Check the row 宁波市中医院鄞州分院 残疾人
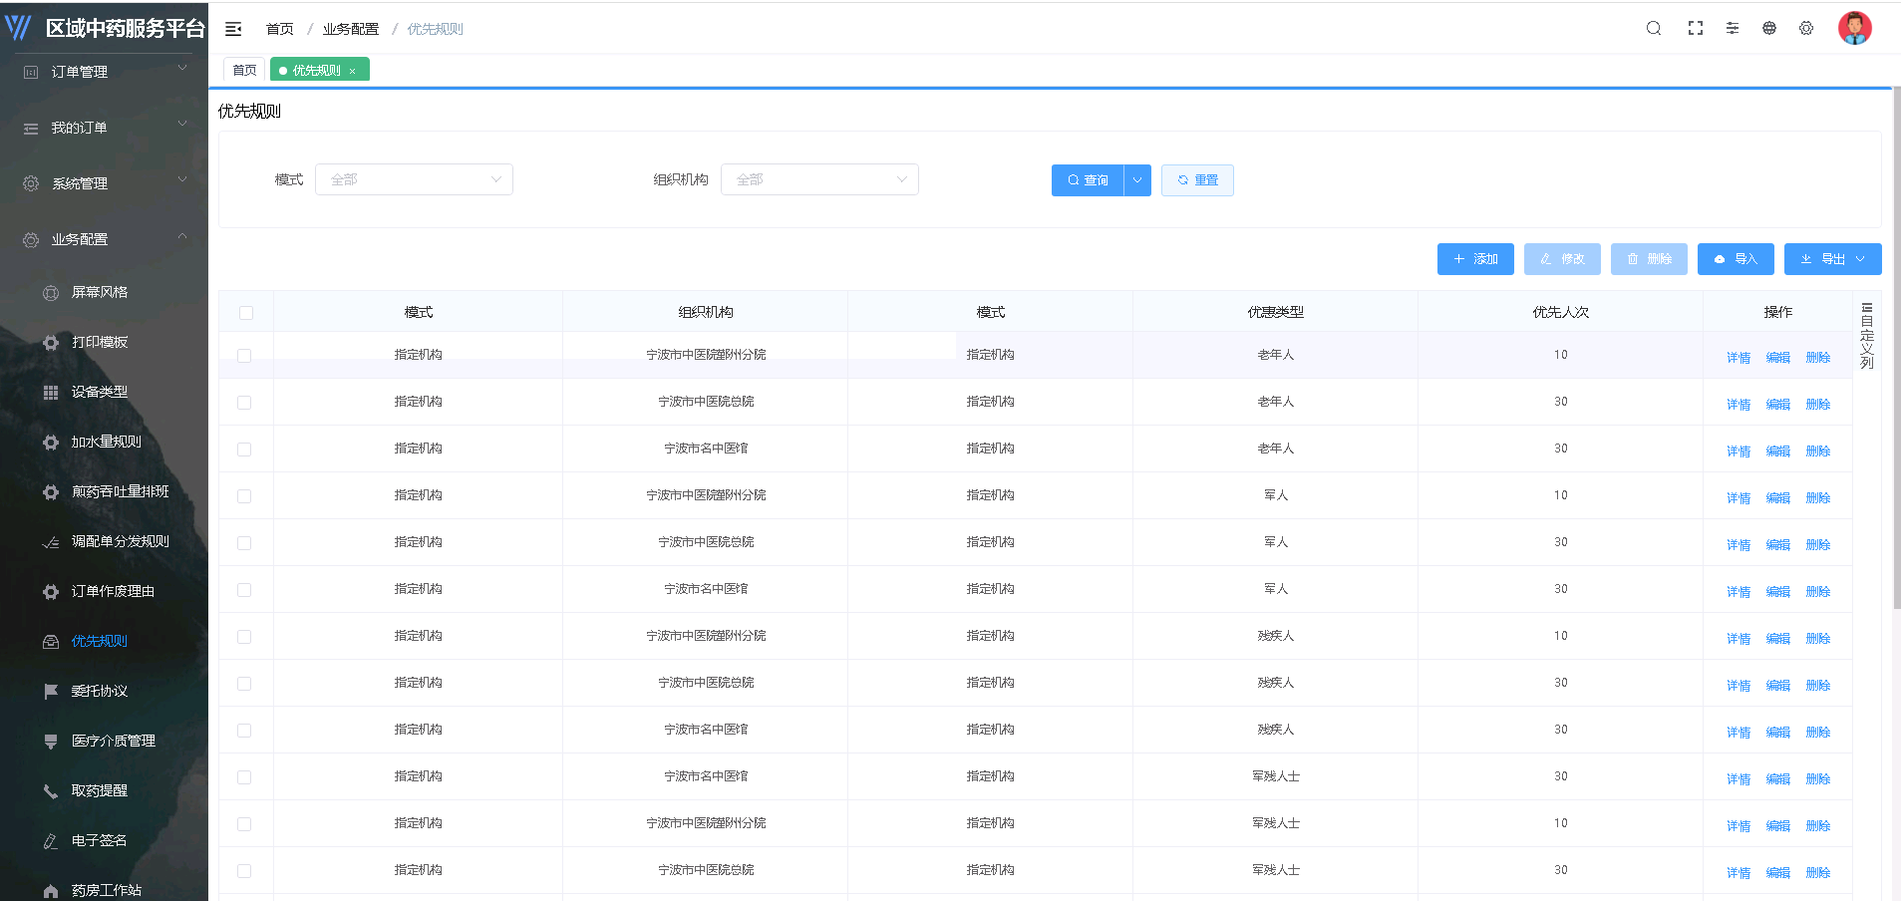 244,637
